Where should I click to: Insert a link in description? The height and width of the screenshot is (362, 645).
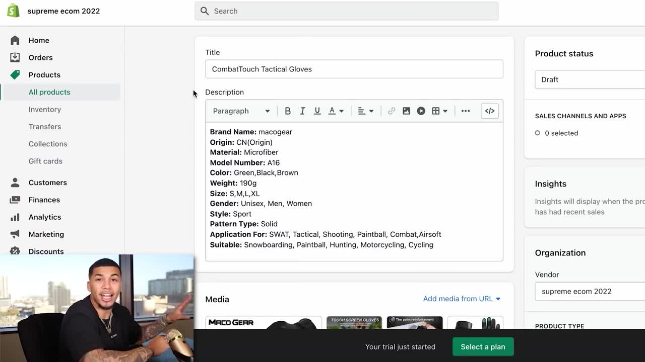click(x=392, y=111)
